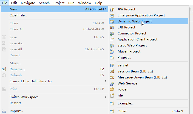Viewport: 193px width, 114px height.
Task: Click the Save All icon
Action: (4, 49)
